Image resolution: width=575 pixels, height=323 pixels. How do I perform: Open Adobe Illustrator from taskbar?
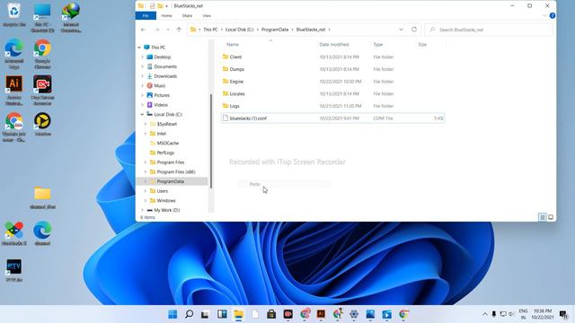(321, 314)
